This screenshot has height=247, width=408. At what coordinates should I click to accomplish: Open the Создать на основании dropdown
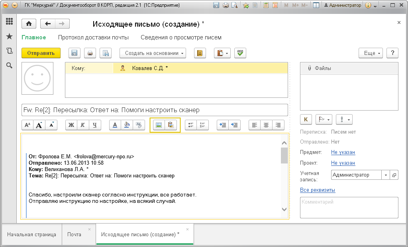pos(153,53)
